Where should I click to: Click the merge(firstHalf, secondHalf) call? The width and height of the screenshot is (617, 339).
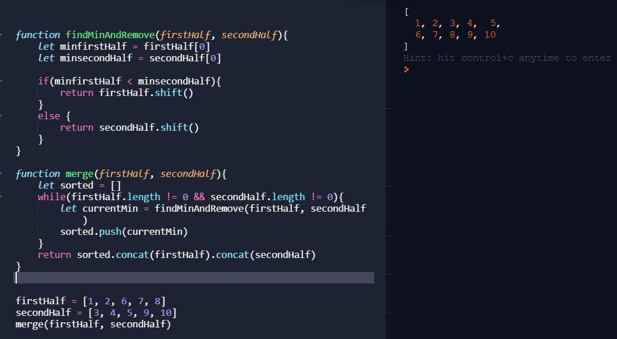point(93,324)
